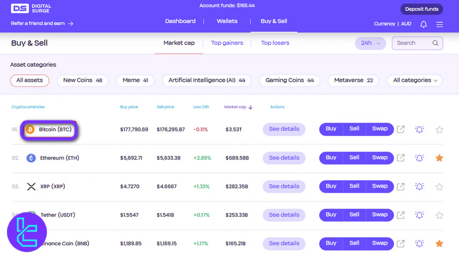Click the XRP (XRP) name

pyautogui.click(x=52, y=187)
